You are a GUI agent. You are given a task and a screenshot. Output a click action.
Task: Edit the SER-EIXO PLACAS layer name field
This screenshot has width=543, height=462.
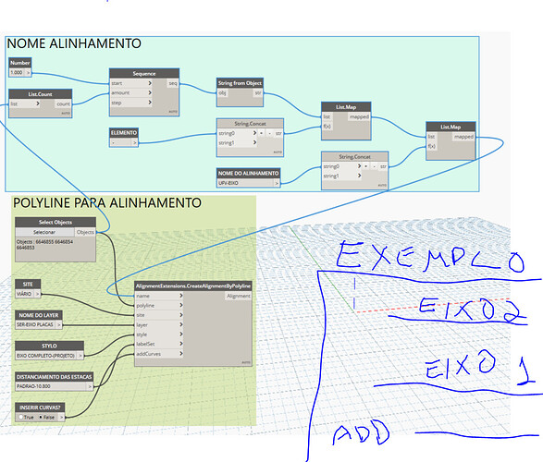point(36,324)
